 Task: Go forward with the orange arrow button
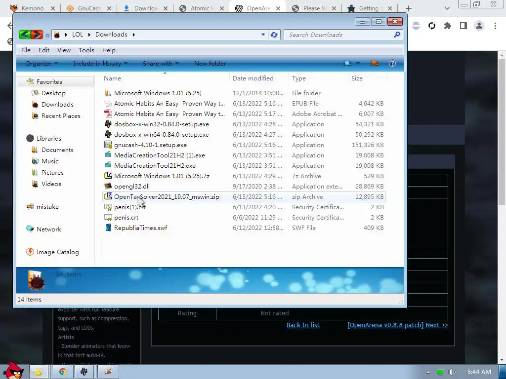click(37, 35)
